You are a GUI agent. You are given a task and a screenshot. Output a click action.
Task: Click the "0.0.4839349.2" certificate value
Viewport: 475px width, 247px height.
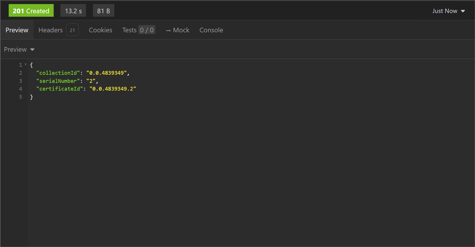pyautogui.click(x=113, y=89)
